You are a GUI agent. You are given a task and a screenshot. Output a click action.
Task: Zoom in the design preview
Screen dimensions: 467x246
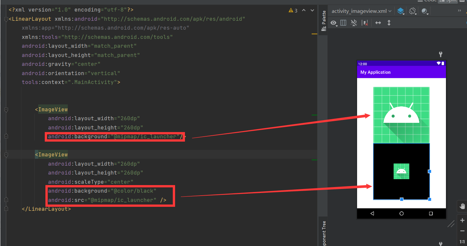point(462,220)
